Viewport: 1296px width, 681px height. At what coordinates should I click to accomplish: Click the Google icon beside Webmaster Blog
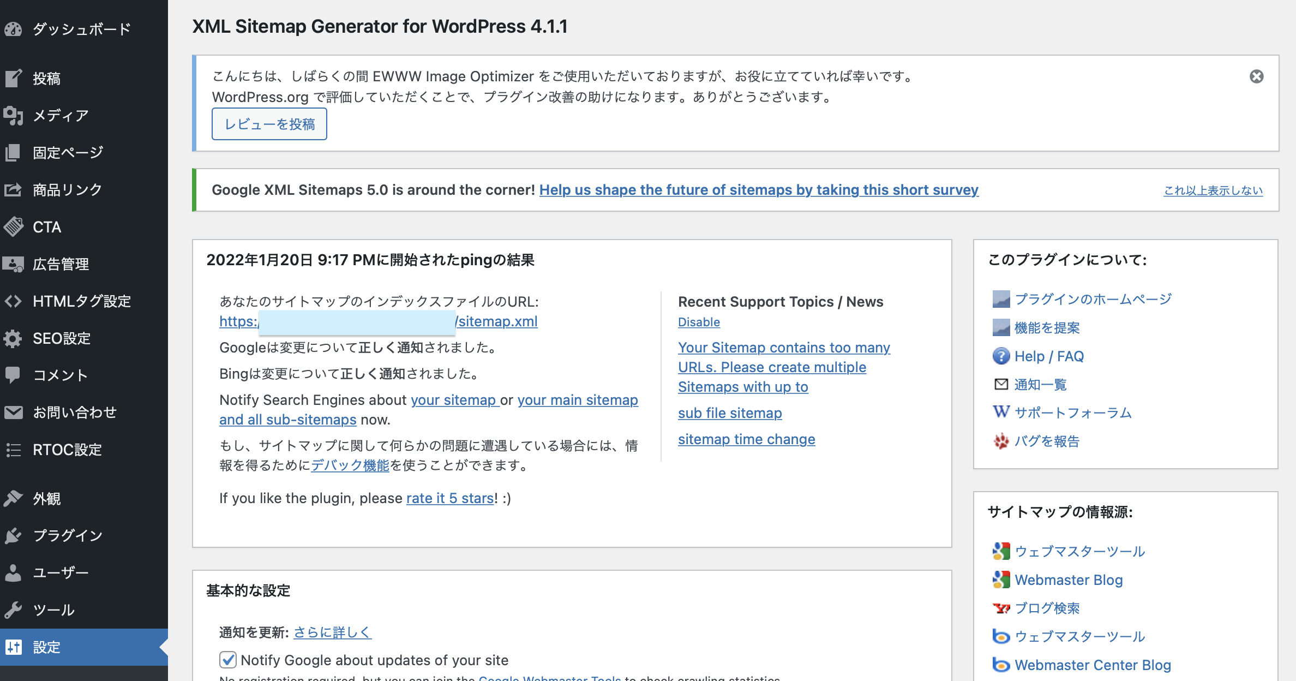point(1001,580)
